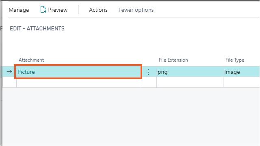Open the File Type column header
260x146 pixels.
click(x=235, y=60)
